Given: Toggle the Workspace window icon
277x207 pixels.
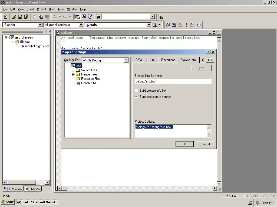Looking at the screenshot, I should [77, 17].
